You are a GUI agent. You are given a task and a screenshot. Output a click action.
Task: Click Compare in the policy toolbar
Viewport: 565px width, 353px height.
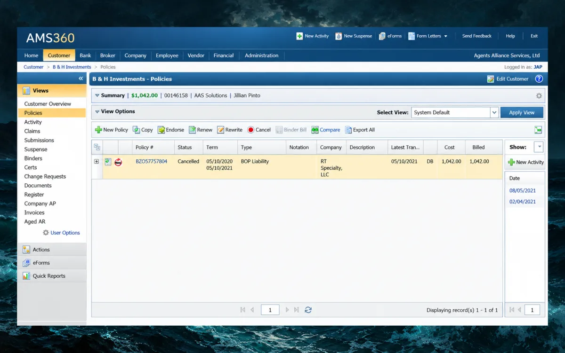326,130
